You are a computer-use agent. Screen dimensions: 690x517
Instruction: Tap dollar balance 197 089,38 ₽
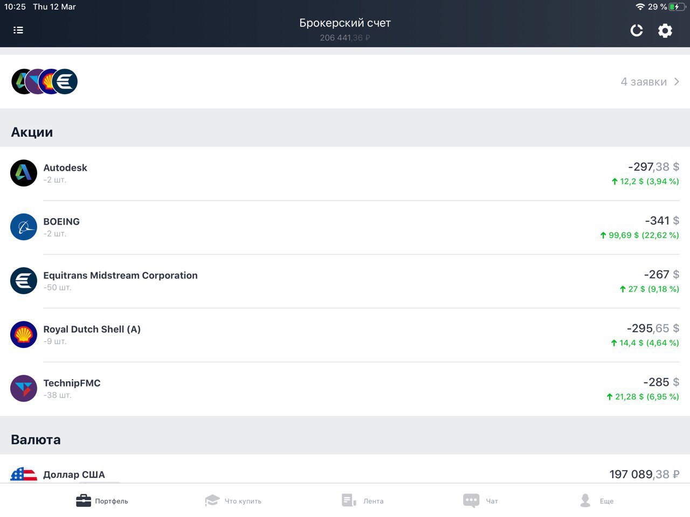click(x=644, y=474)
